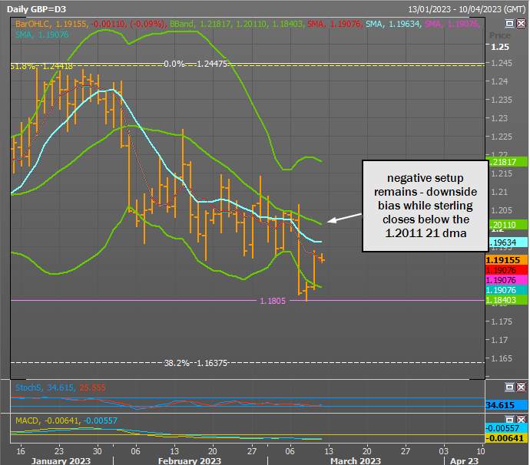Click the 'March 2023' month label
The image size is (530, 465).
pyautogui.click(x=355, y=461)
